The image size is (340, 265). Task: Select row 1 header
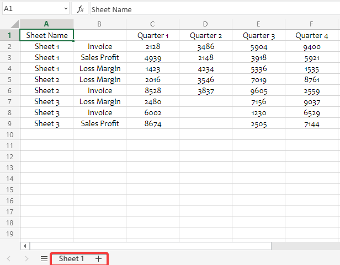pos(9,35)
